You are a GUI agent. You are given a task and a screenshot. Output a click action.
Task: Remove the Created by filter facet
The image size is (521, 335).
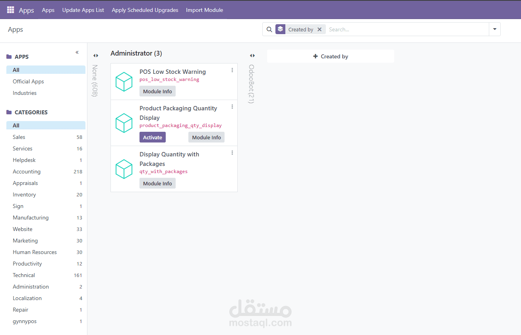(x=320, y=29)
